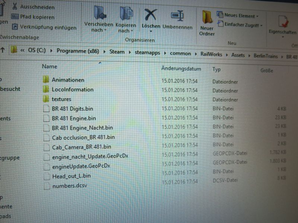Viewport: 298px width, 223px height.
Task: Open the Neues Element dropdown arrow
Action: tap(257, 16)
